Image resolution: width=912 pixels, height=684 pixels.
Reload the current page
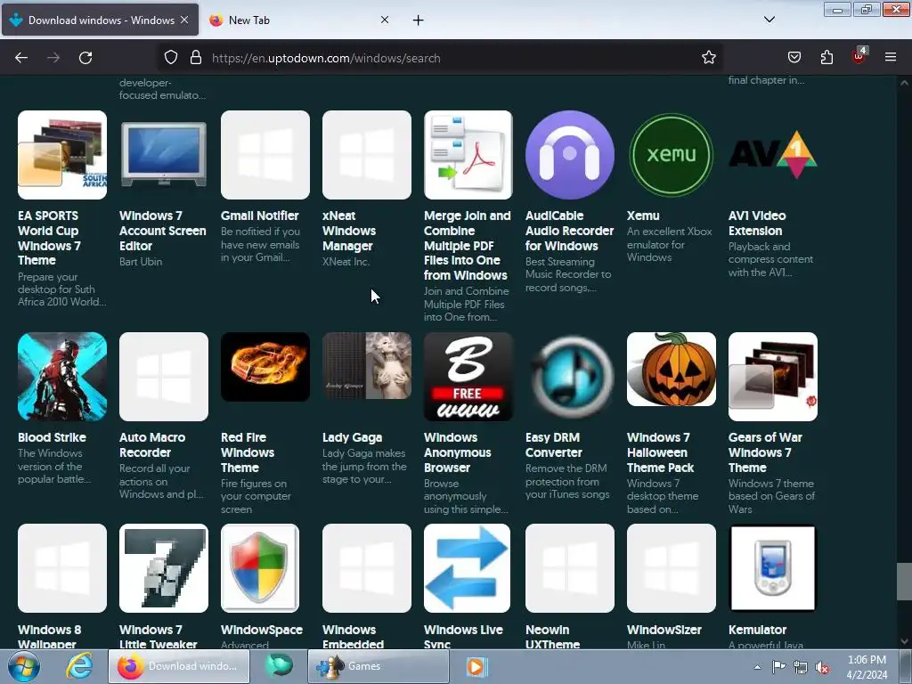tap(85, 58)
